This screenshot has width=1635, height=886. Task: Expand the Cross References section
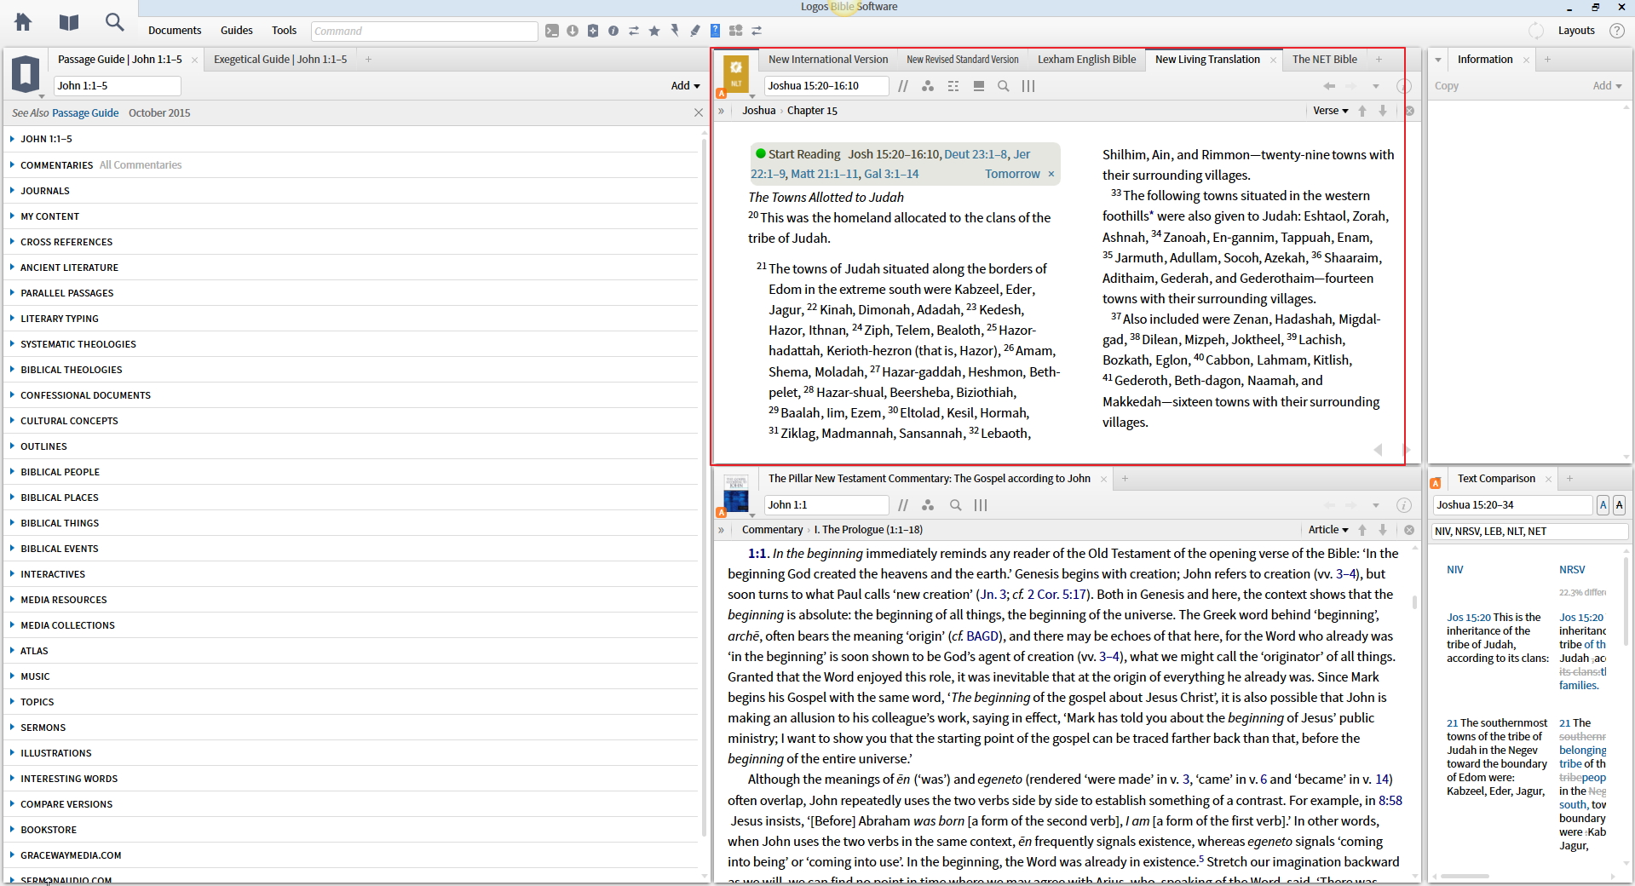pyautogui.click(x=12, y=241)
